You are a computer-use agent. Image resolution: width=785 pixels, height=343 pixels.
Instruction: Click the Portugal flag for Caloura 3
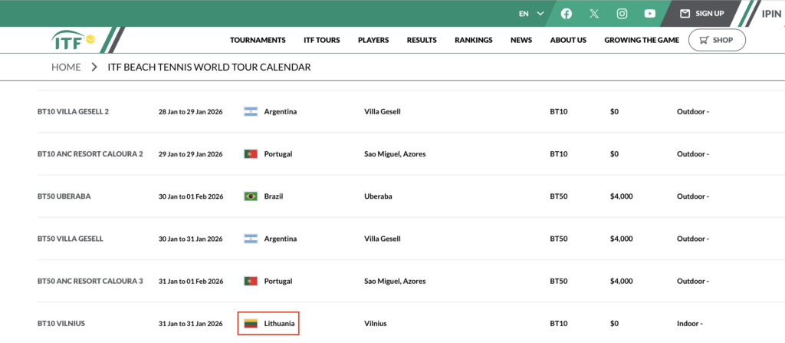(251, 281)
